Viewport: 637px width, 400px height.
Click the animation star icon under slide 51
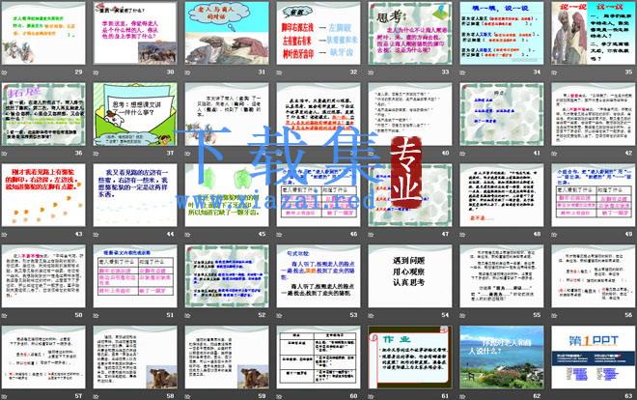tap(96, 315)
